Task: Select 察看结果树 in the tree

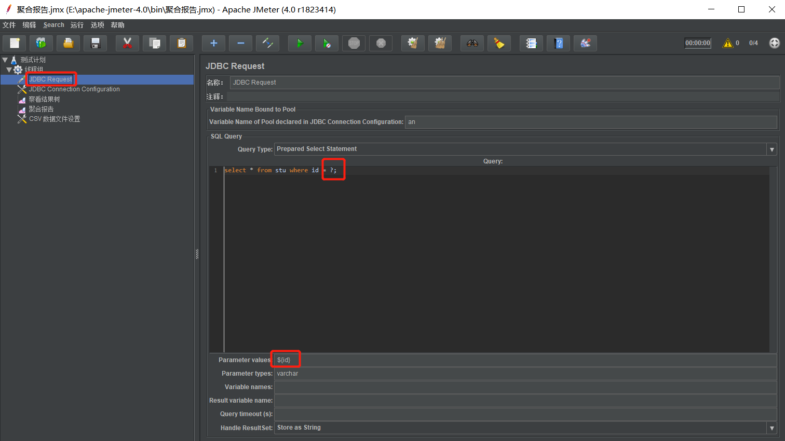Action: coord(44,99)
